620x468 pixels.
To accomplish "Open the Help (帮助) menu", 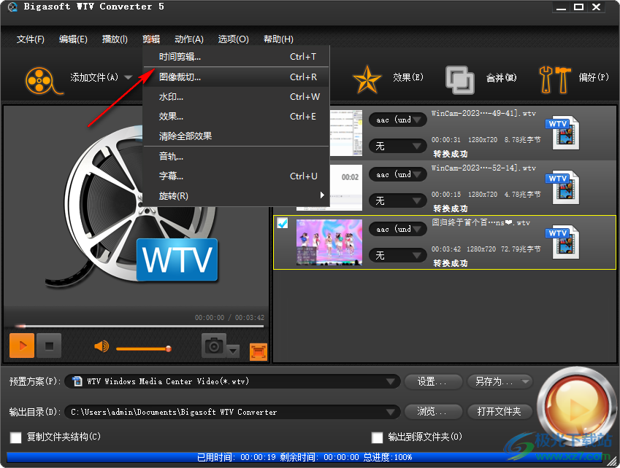I will (x=278, y=39).
